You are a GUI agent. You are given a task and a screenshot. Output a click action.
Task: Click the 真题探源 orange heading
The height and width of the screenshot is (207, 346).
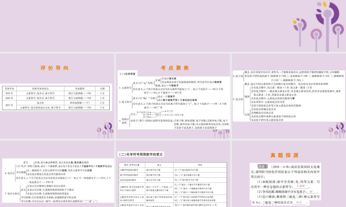coord(284,155)
